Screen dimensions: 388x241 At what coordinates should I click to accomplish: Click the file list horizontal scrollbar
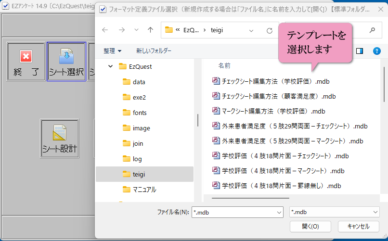tap(250, 198)
